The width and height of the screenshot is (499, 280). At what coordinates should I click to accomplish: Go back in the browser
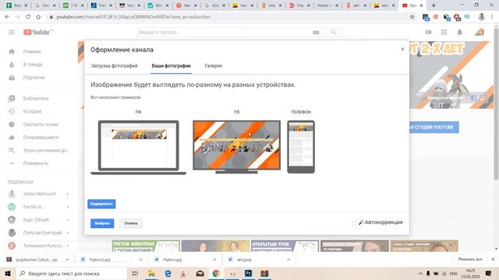(x=7, y=17)
